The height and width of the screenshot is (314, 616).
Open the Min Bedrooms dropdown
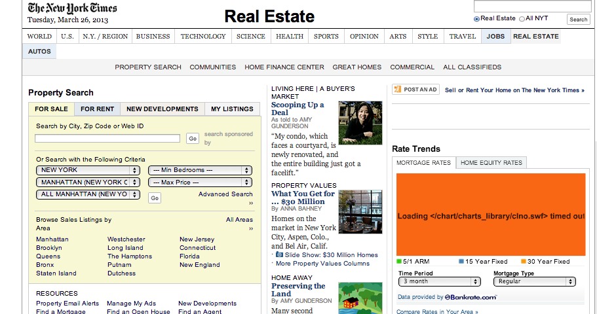pyautogui.click(x=200, y=170)
